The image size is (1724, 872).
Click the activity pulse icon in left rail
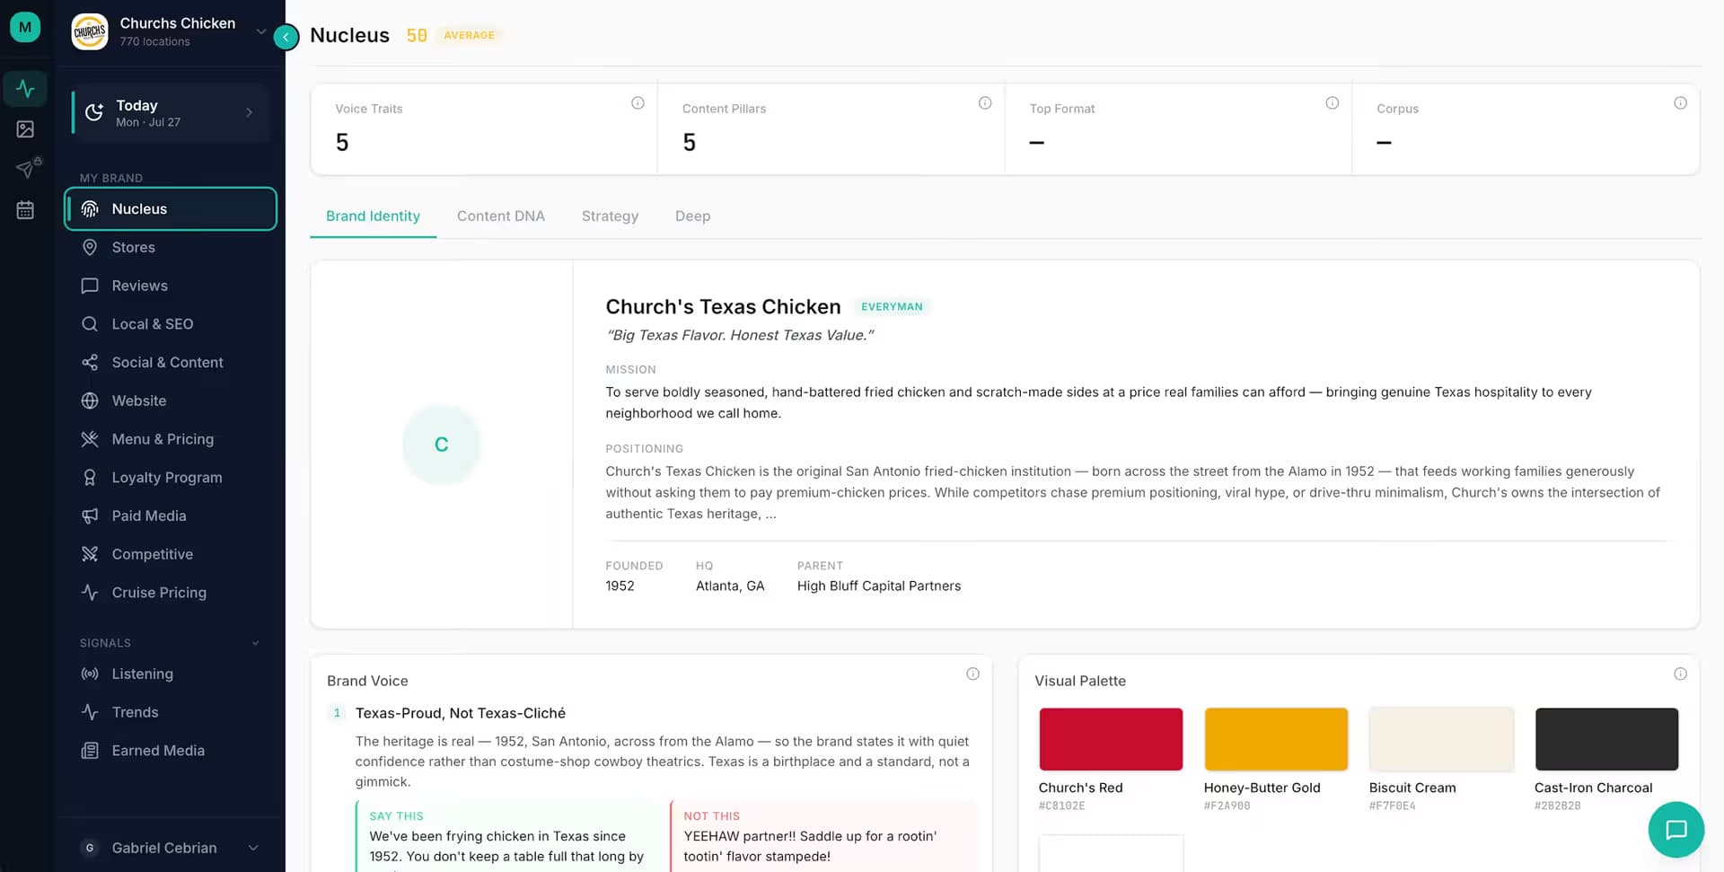pyautogui.click(x=25, y=89)
